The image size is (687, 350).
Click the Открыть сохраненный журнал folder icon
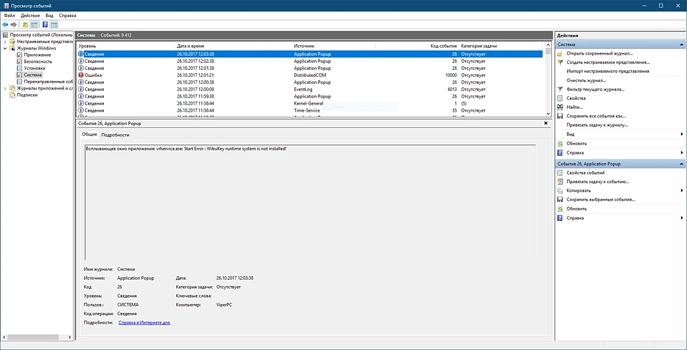click(x=560, y=53)
